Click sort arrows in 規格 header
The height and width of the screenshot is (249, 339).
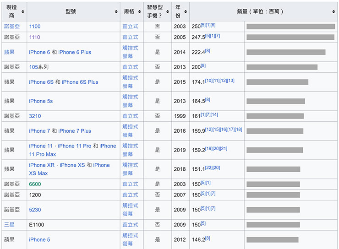pyautogui.click(x=139, y=11)
